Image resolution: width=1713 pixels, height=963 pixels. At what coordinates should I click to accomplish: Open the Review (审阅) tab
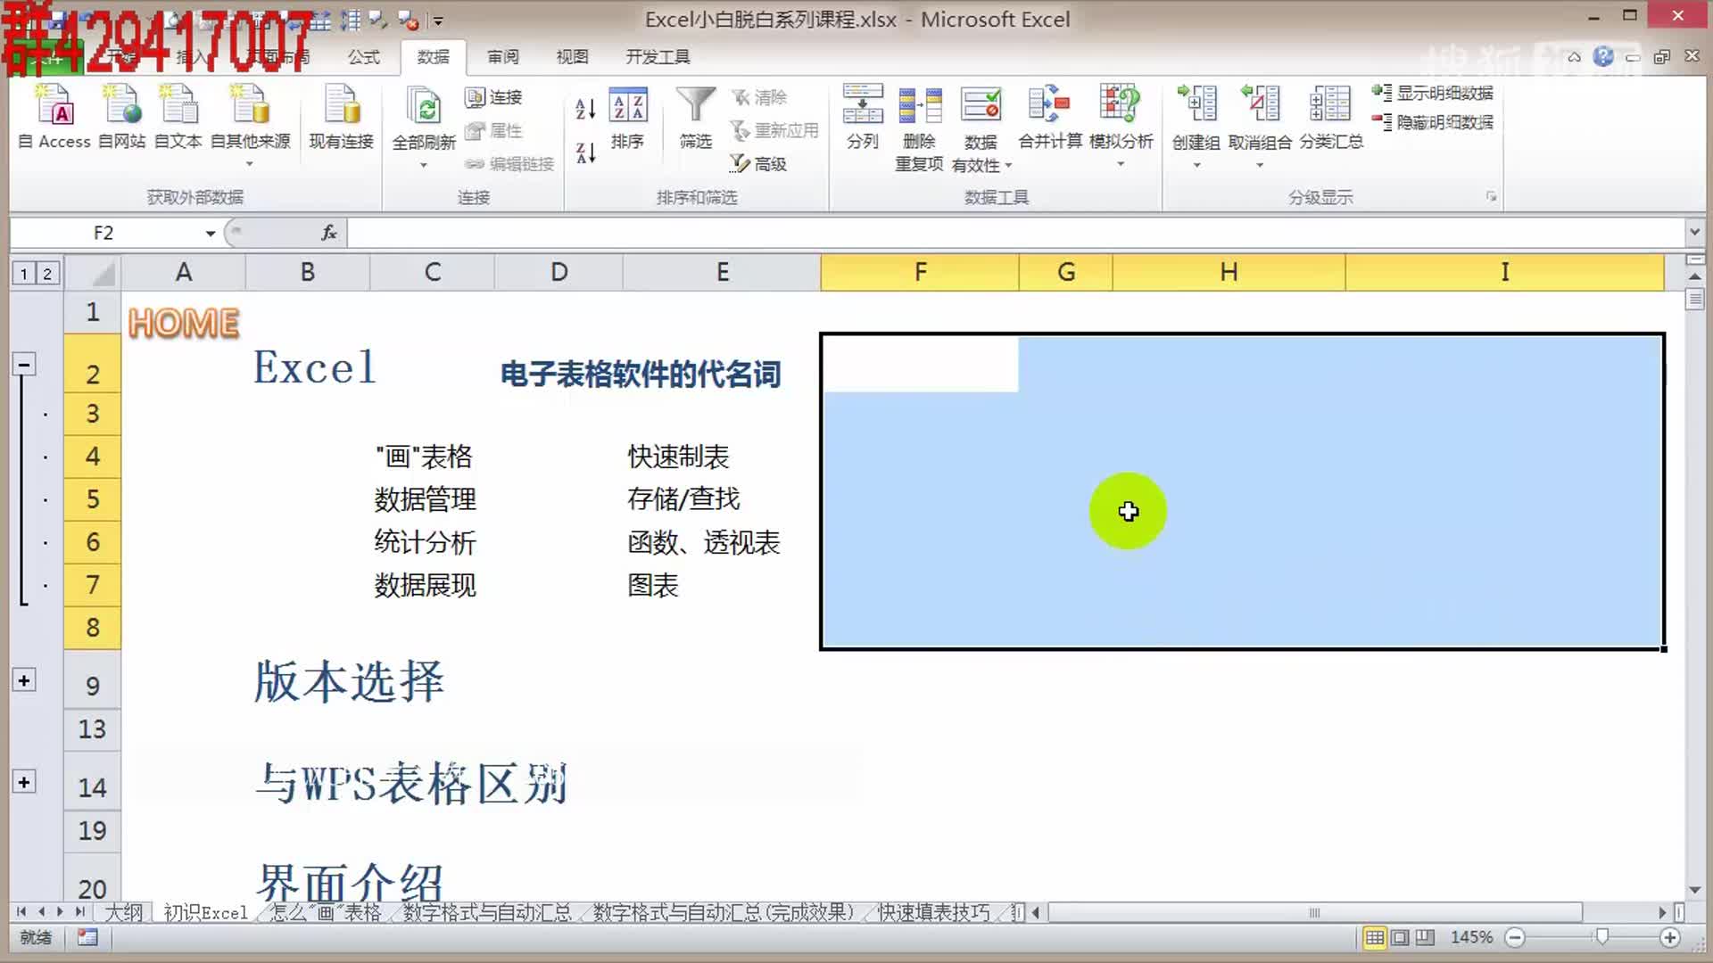(x=503, y=56)
